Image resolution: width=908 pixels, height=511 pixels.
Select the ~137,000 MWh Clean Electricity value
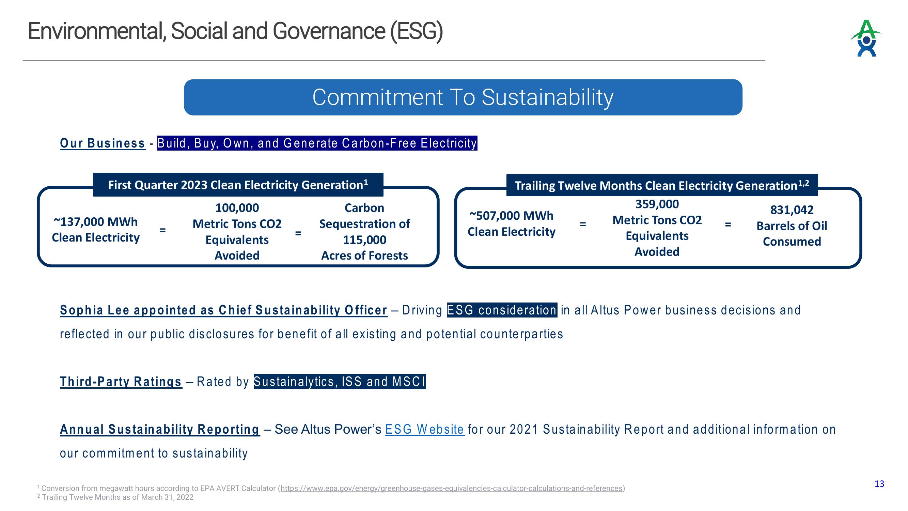coord(95,230)
